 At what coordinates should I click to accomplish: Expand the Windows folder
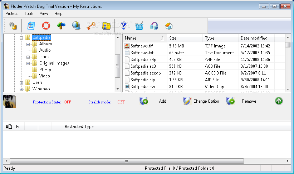click(21, 89)
